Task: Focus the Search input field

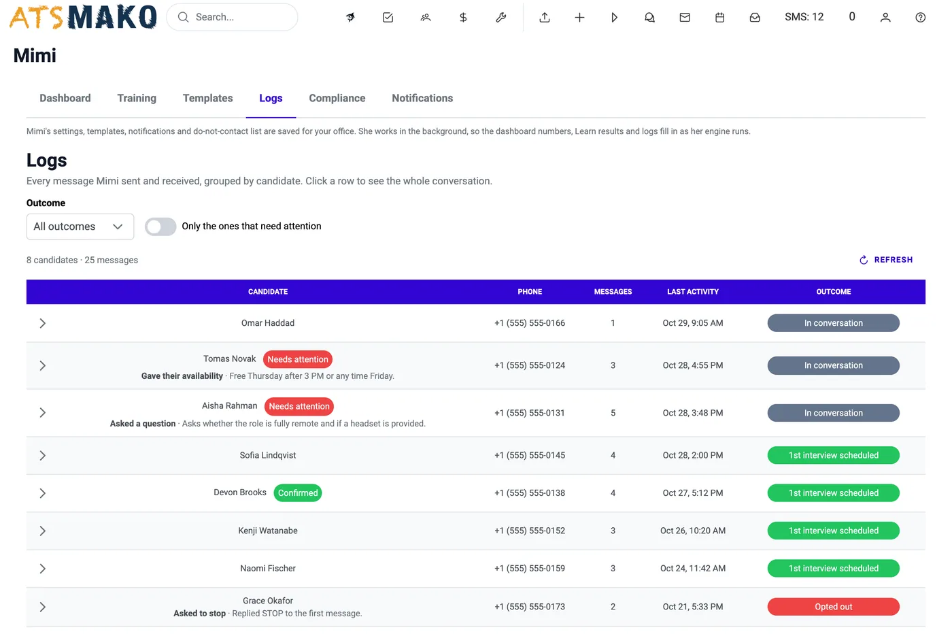Action: [232, 17]
